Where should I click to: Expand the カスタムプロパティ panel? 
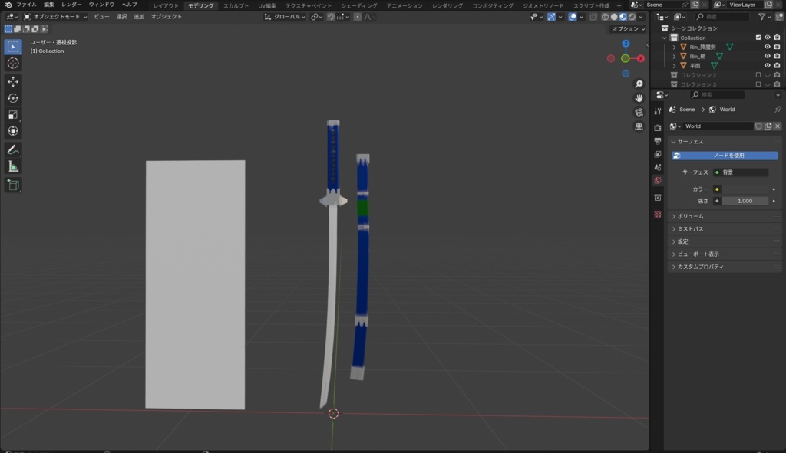pos(725,267)
